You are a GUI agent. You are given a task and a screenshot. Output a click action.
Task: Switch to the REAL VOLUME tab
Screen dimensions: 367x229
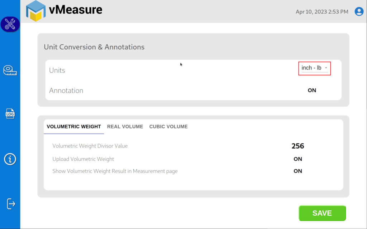125,126
